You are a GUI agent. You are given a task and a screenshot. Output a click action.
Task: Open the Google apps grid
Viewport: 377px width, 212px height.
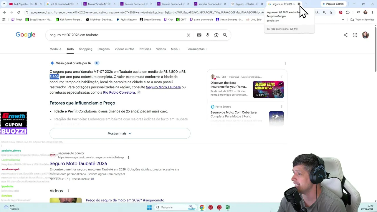tap(355, 35)
